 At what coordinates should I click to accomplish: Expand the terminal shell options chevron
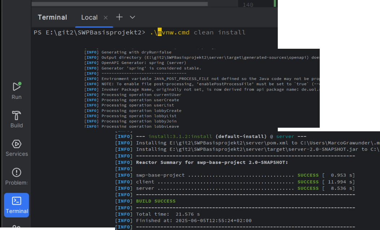132,17
